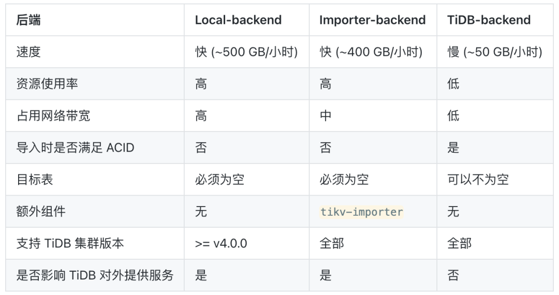Select the TiDB-backend column header

pyautogui.click(x=489, y=20)
